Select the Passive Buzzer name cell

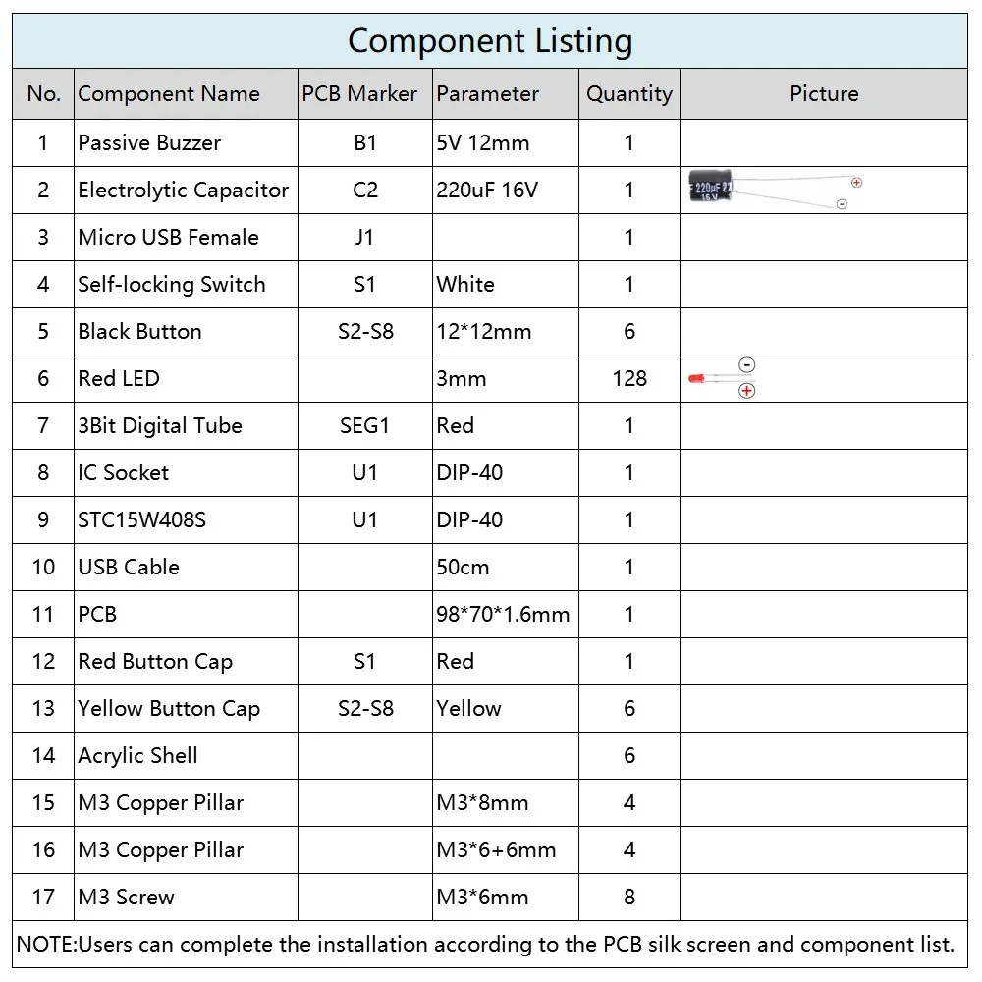pos(149,142)
